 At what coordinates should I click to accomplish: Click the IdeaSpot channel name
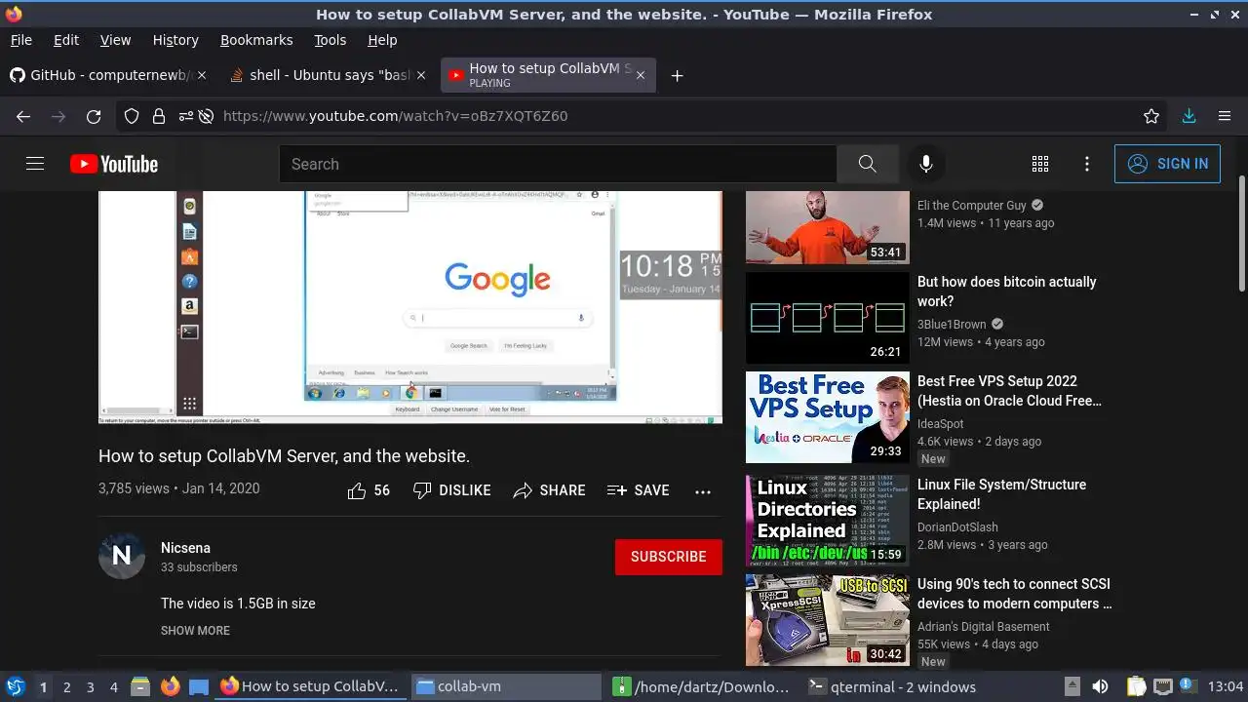[x=940, y=424]
